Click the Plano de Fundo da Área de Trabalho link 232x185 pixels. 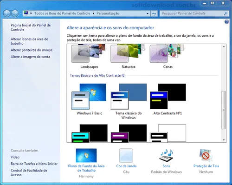86,168
